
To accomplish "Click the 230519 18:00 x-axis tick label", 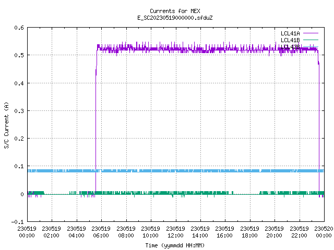I will 249,232.
